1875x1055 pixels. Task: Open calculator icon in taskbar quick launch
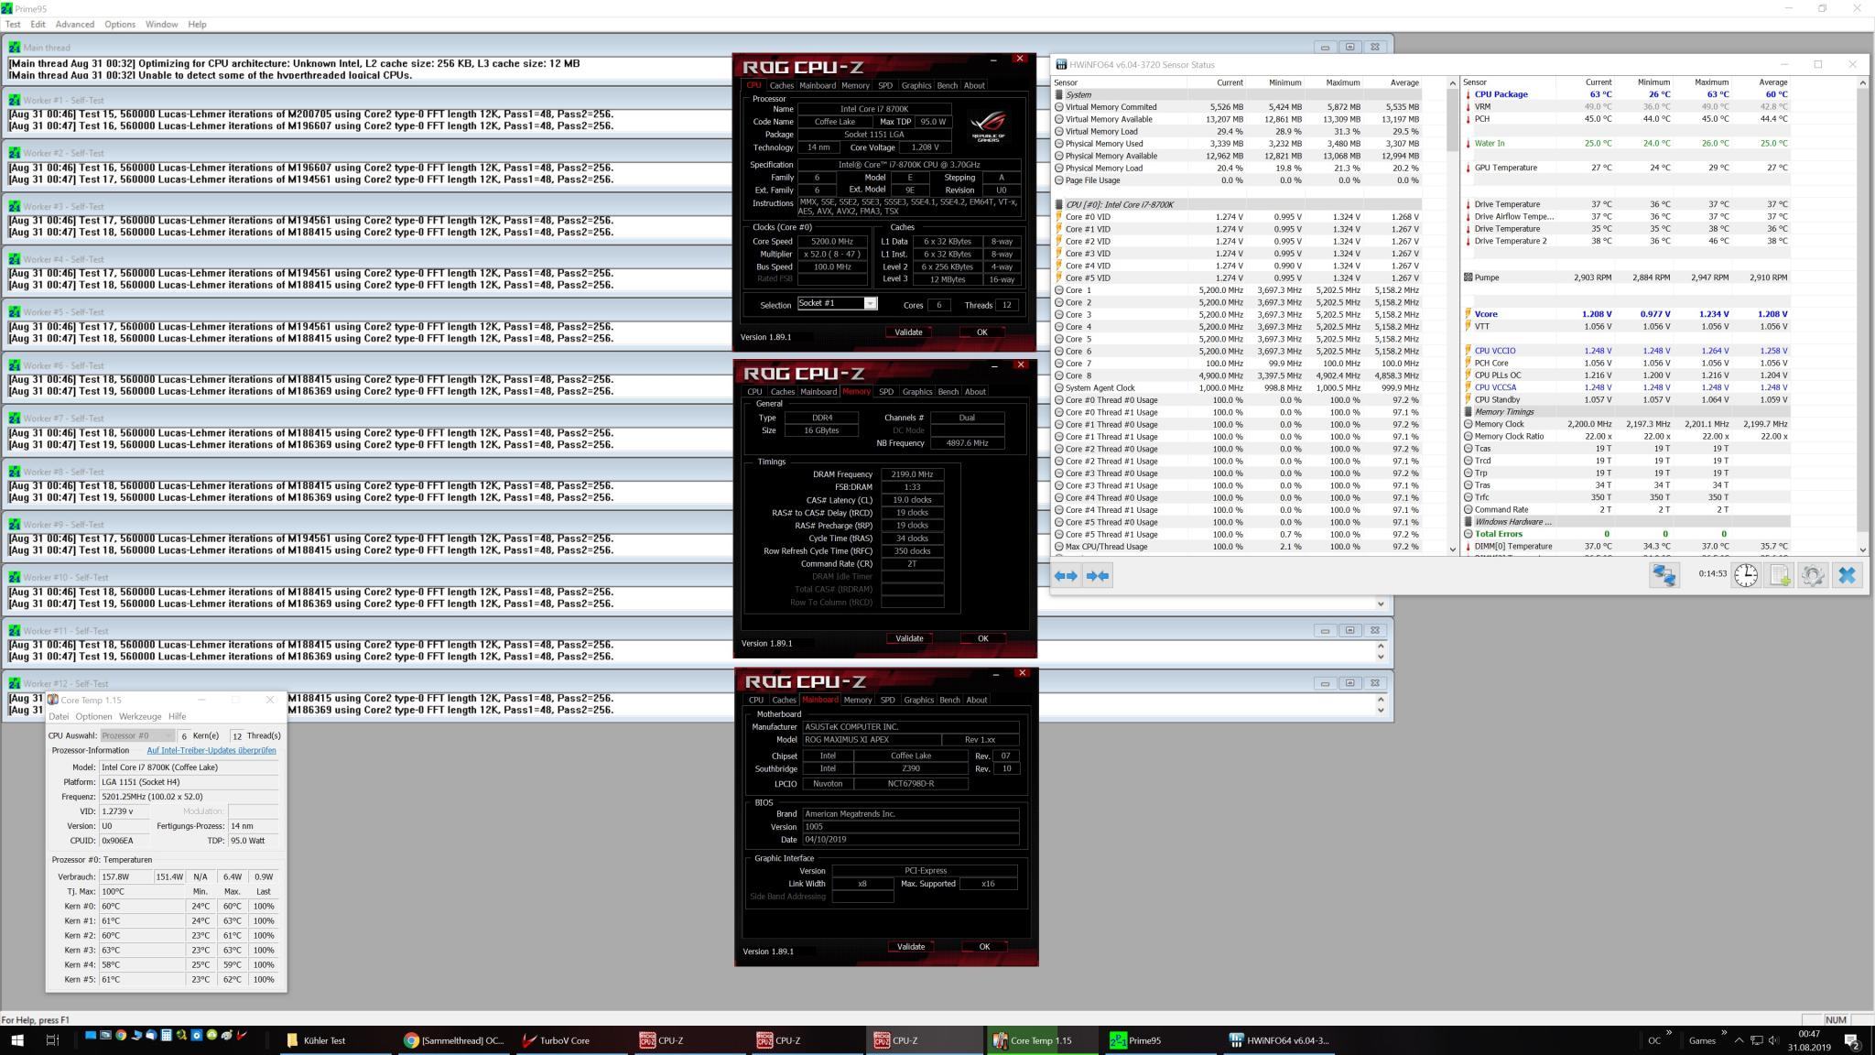tap(166, 1036)
